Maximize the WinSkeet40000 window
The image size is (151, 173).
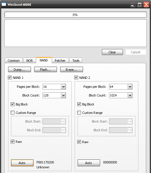(x=139, y=5)
